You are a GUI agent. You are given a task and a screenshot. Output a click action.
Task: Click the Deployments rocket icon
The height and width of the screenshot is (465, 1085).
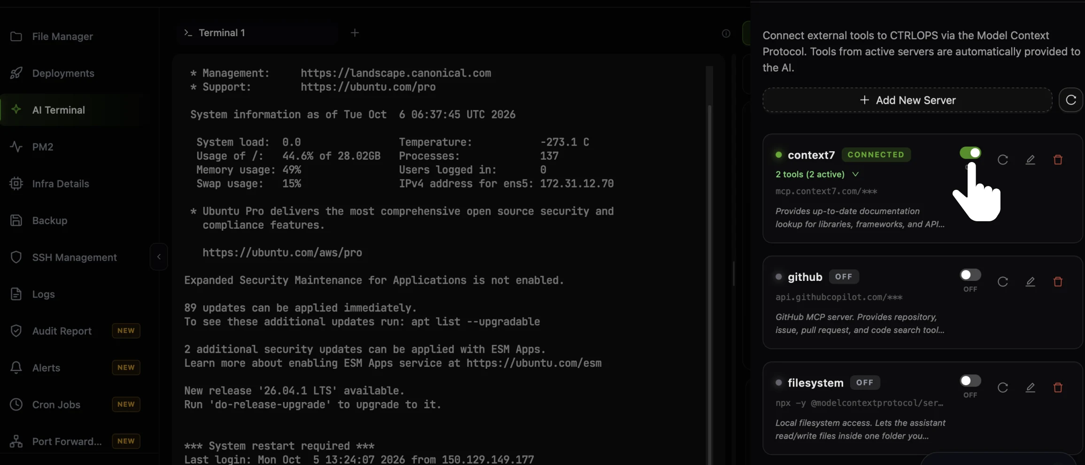point(16,73)
